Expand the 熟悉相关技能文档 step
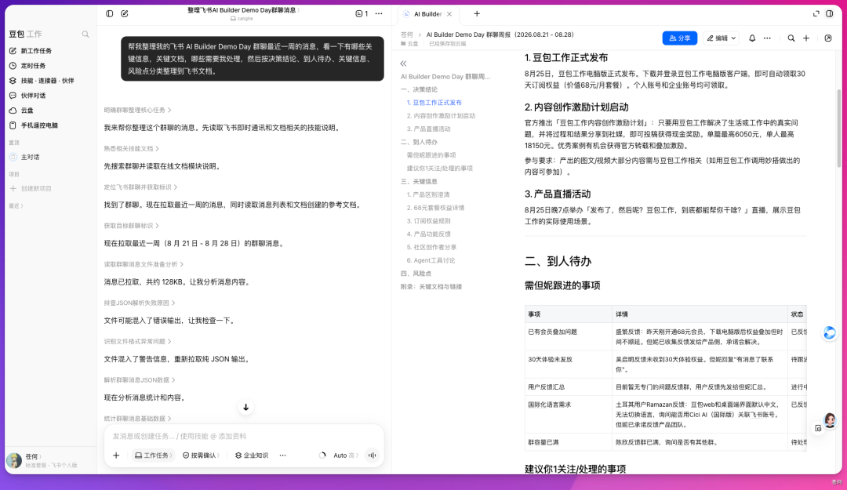 tap(131, 148)
